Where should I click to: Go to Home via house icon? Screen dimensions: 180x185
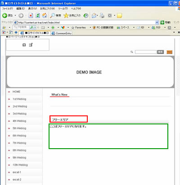click(45, 15)
